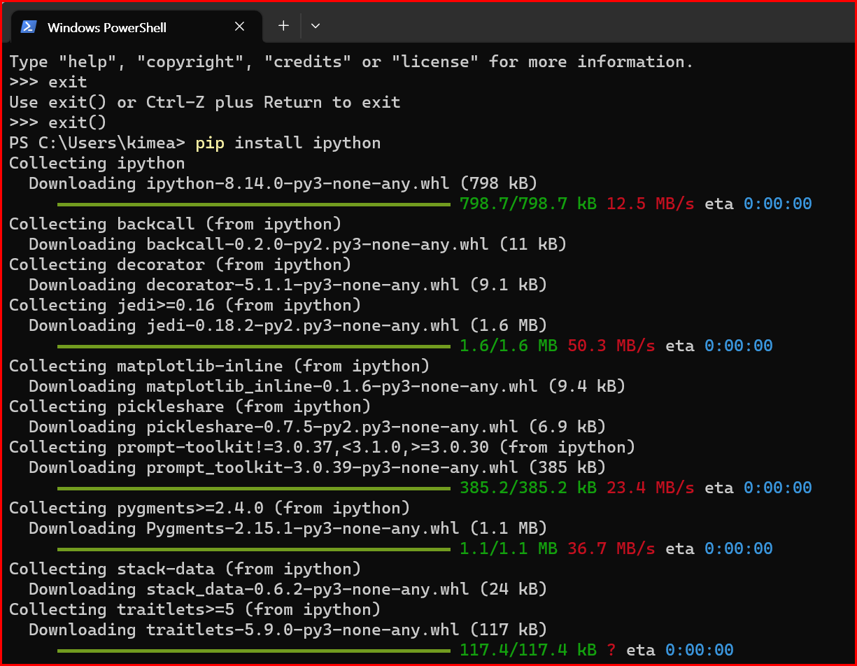Click the 'Collecting decorator' line
857x666 pixels.
click(180, 264)
